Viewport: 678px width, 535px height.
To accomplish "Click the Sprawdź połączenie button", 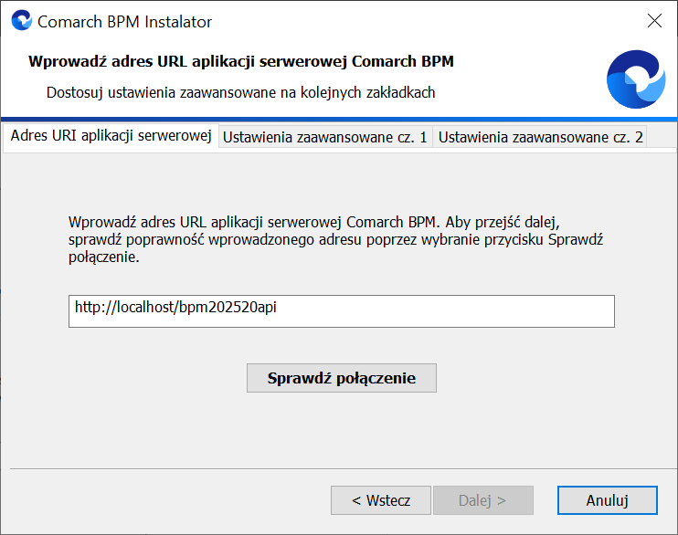I will 341,378.
